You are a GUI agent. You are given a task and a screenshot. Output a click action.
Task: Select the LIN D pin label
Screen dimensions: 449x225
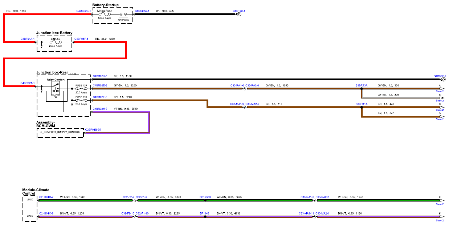click(x=30, y=200)
